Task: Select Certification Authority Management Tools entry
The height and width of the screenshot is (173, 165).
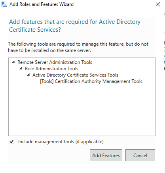Action: pos(91,81)
